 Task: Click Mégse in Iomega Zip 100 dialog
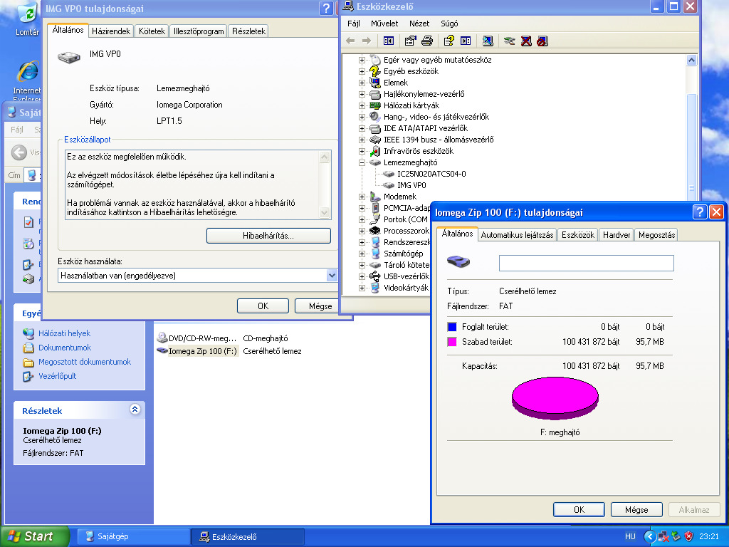tap(636, 510)
